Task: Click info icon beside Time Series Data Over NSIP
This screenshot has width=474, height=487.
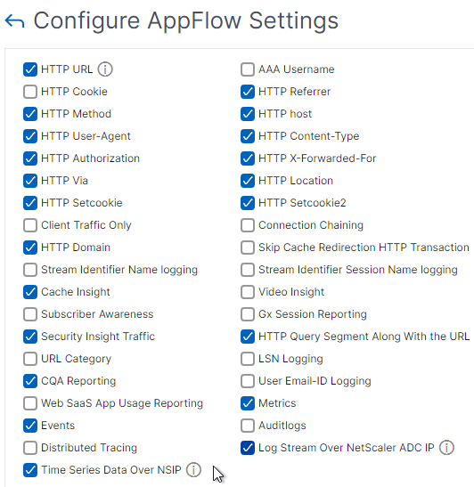Action: [193, 470]
